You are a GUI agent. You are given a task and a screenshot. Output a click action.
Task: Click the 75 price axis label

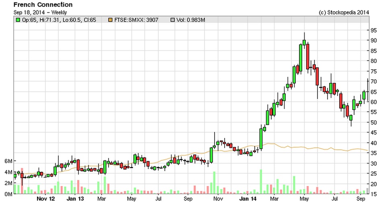point(373,71)
